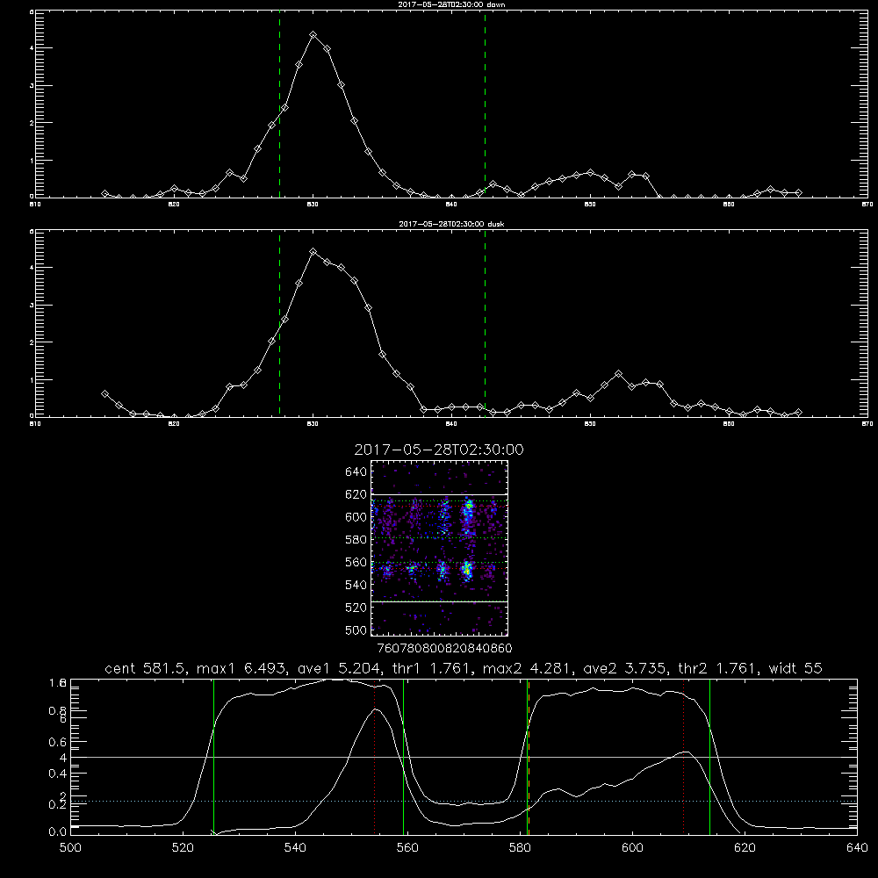
Task: Click the last diamond point in dawn plot
Action: point(798,192)
